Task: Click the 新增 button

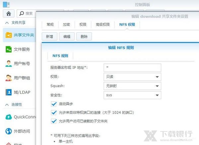Action: click(x=49, y=37)
